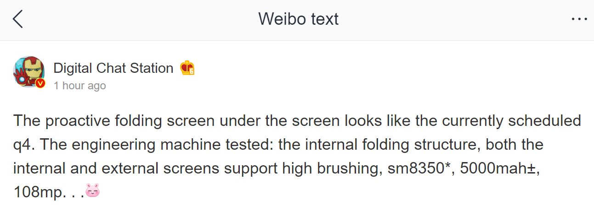
Task: Open the Iron Man profile avatar
Action: [x=28, y=72]
